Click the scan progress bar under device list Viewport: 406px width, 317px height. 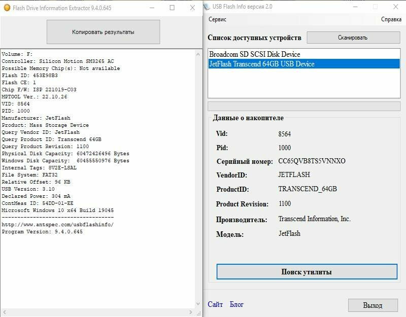point(304,106)
